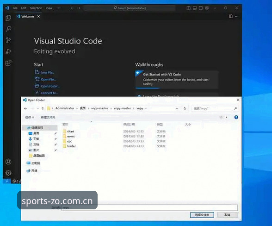Click the New Folder toolbar button
This screenshot has width=272, height=226.
click(x=48, y=118)
